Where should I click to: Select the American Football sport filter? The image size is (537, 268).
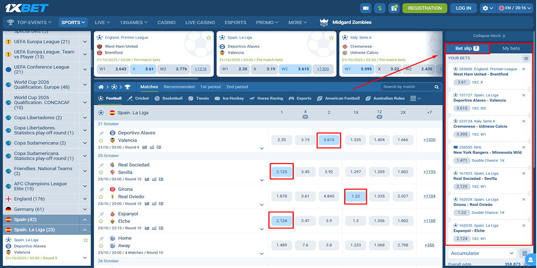point(338,99)
